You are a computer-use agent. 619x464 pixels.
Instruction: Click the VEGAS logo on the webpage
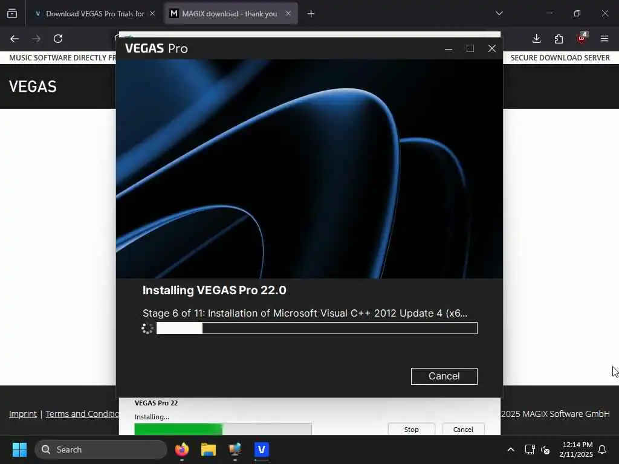pyautogui.click(x=33, y=86)
